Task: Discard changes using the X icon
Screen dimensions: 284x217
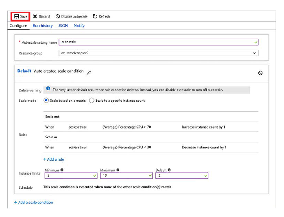Action: pyautogui.click(x=35, y=16)
